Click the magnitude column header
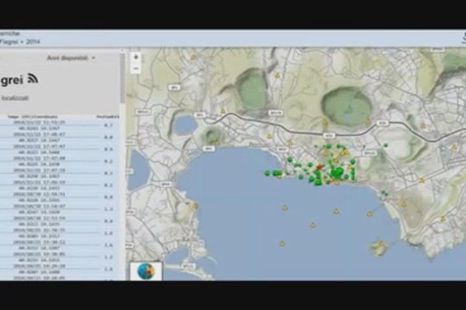This screenshot has width=466, height=310. tap(108, 116)
